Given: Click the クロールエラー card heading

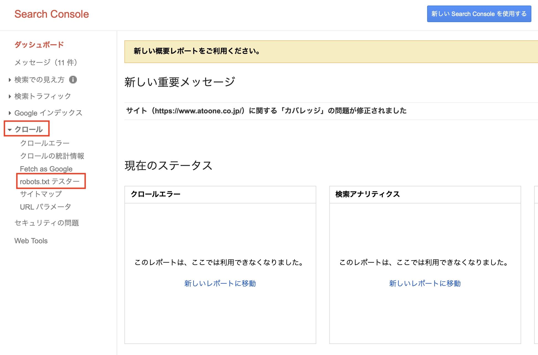Looking at the screenshot, I should (155, 194).
